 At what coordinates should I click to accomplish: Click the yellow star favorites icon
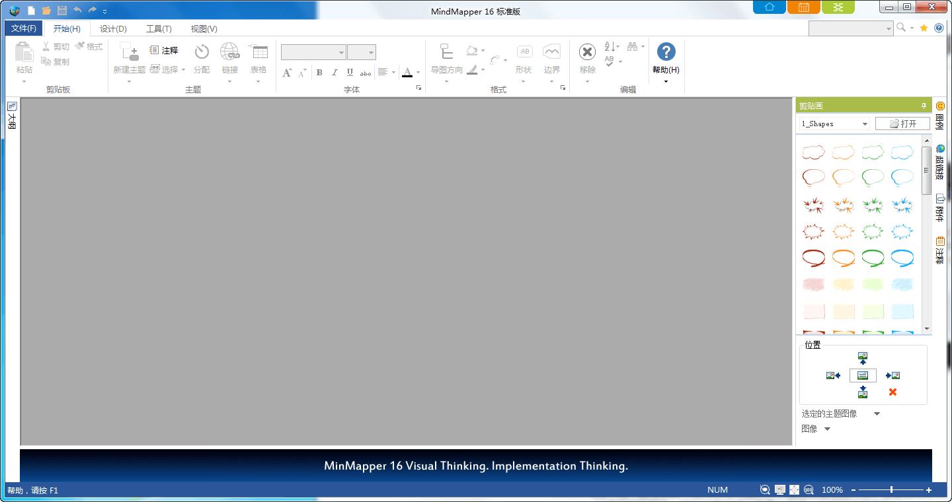point(924,28)
